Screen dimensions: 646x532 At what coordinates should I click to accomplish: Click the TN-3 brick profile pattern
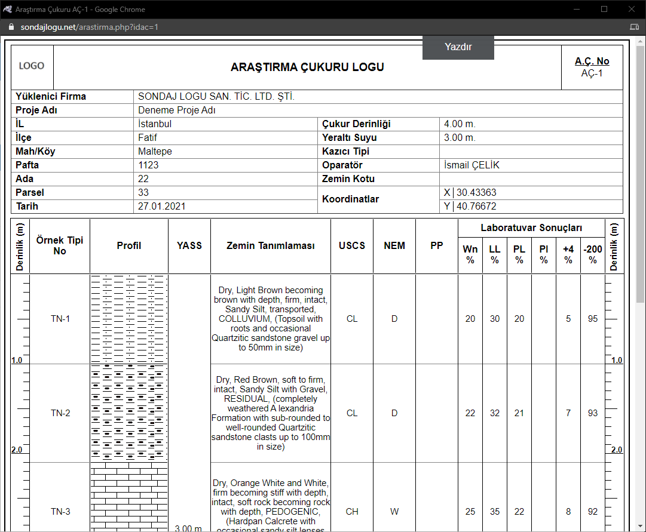129,497
